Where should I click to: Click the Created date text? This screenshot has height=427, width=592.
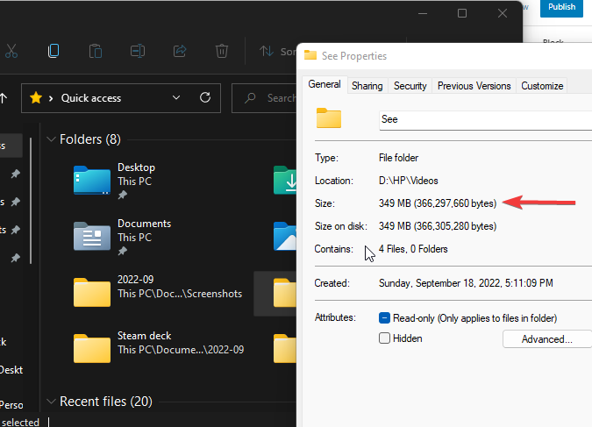coord(466,283)
